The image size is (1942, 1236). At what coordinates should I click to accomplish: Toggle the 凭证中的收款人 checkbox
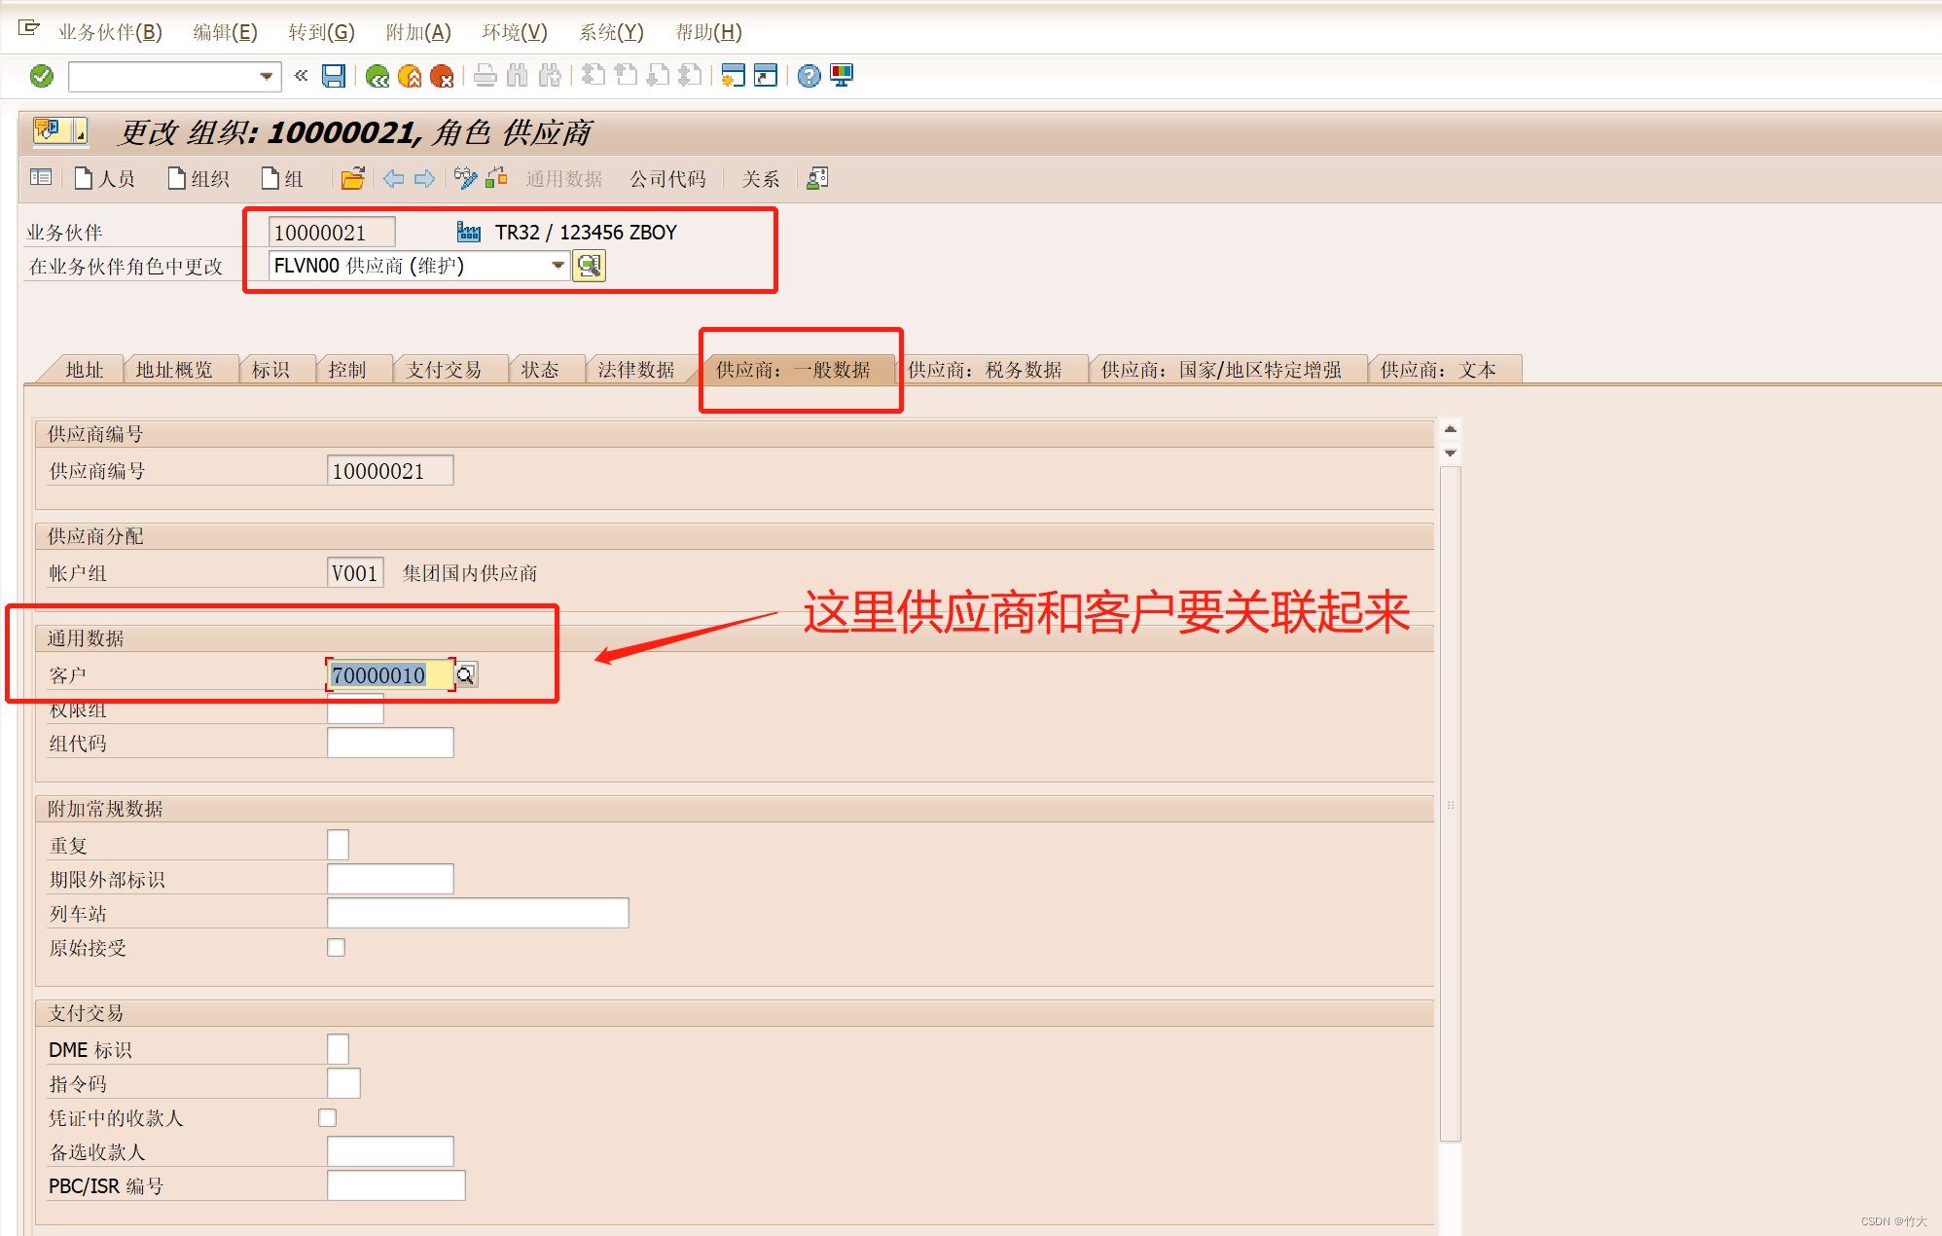tap(328, 1118)
